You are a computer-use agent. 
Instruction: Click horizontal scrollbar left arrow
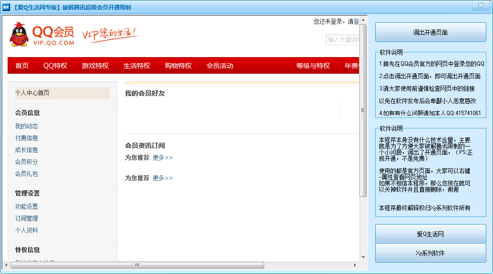click(6, 265)
